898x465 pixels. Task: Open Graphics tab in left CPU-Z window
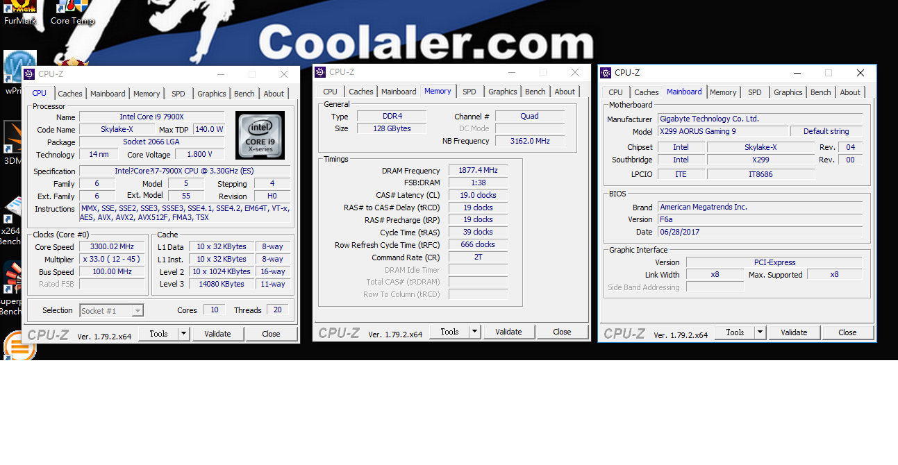click(x=212, y=94)
